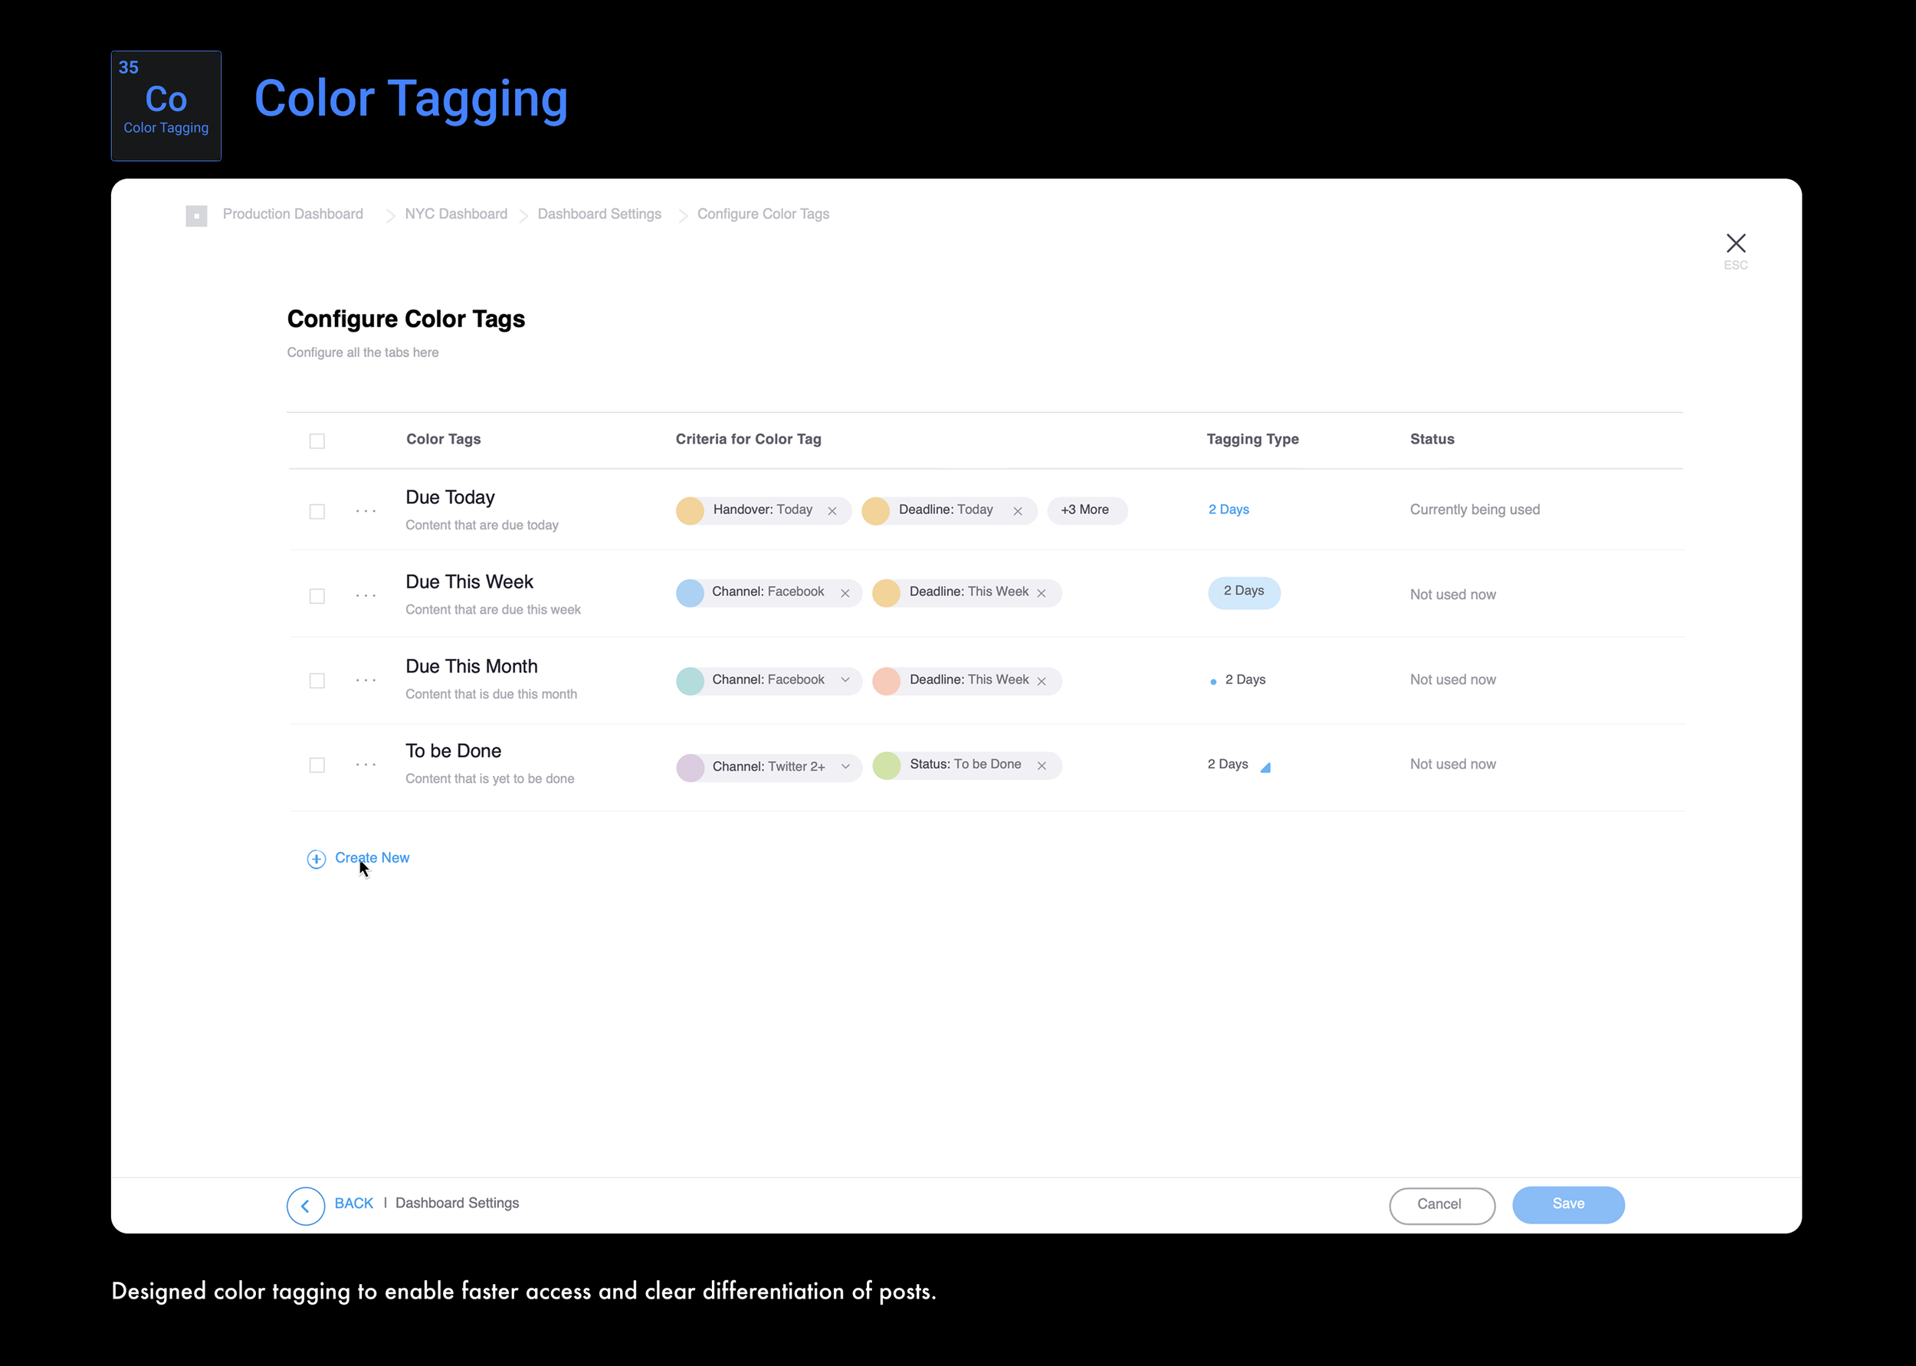The image size is (1916, 1366).
Task: Expand Channel: Facebook dropdown in Due This Month
Action: pyautogui.click(x=845, y=680)
